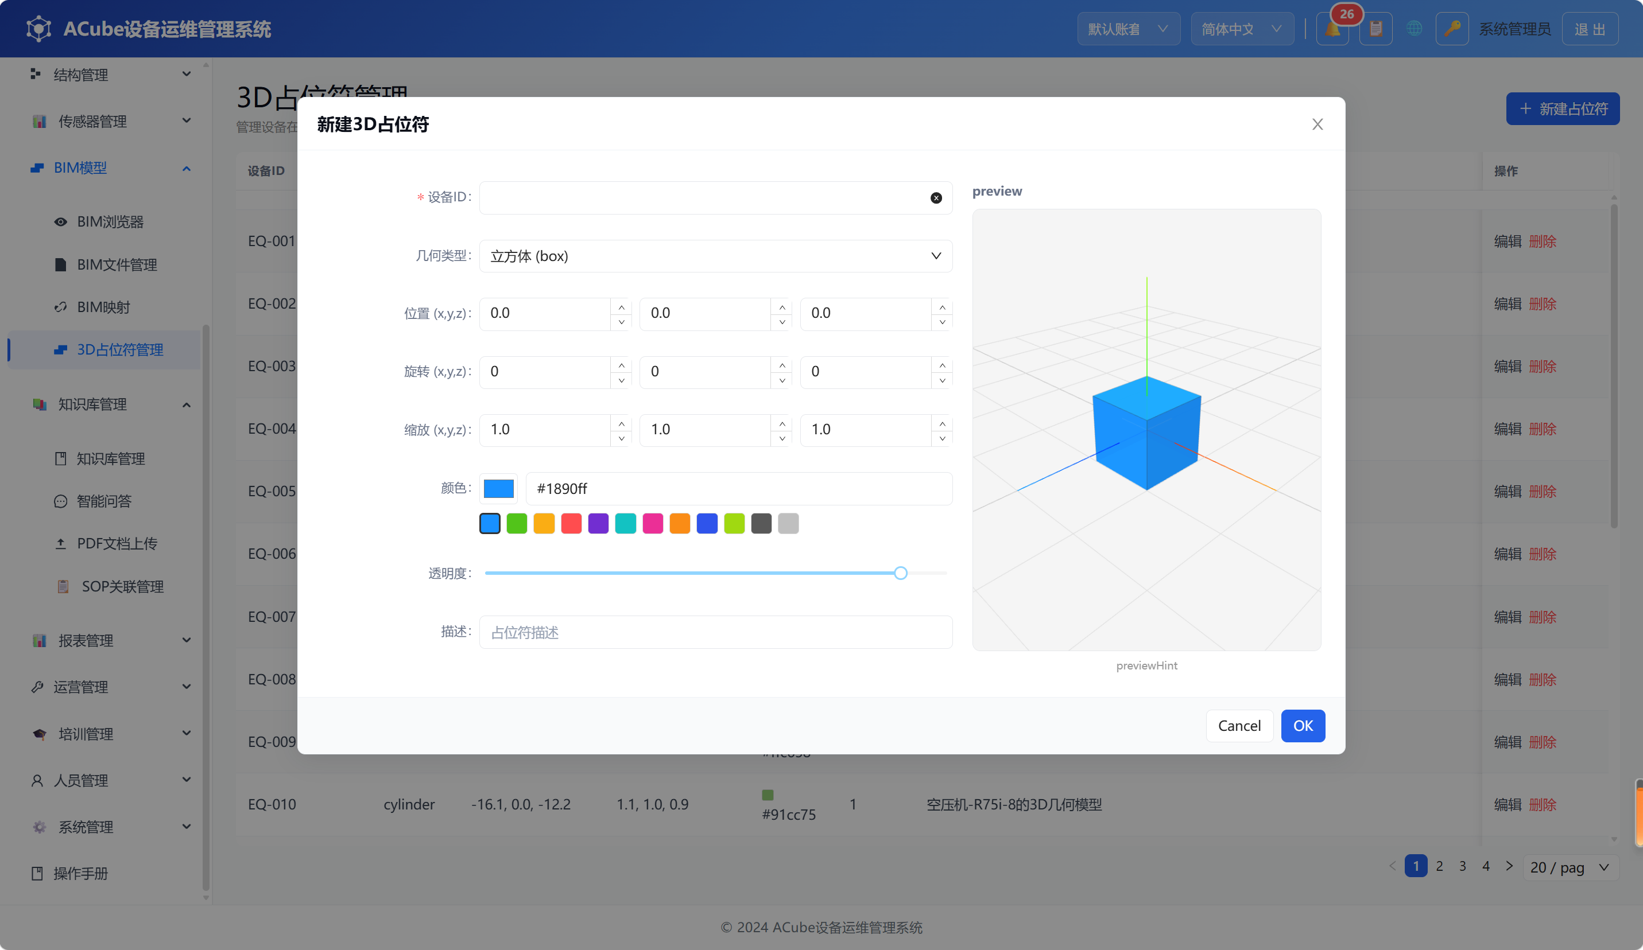Clear the 设备ID field with the X icon
Viewport: 1643px width, 950px height.
(936, 198)
